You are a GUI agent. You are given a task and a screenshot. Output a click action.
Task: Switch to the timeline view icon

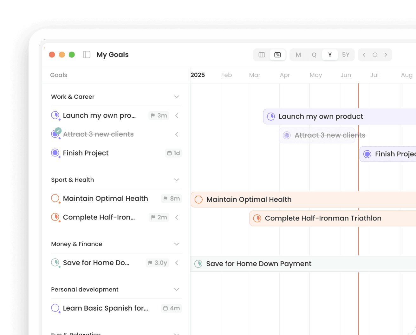coord(277,55)
